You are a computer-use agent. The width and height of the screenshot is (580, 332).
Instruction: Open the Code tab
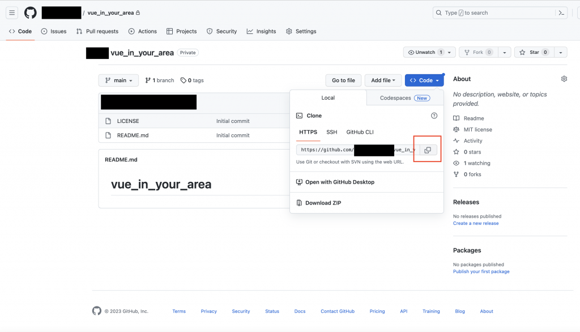click(x=20, y=32)
